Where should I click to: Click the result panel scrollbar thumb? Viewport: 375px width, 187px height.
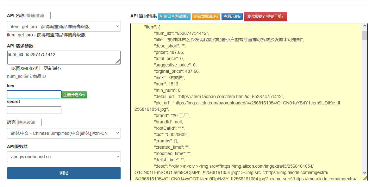(365, 35)
